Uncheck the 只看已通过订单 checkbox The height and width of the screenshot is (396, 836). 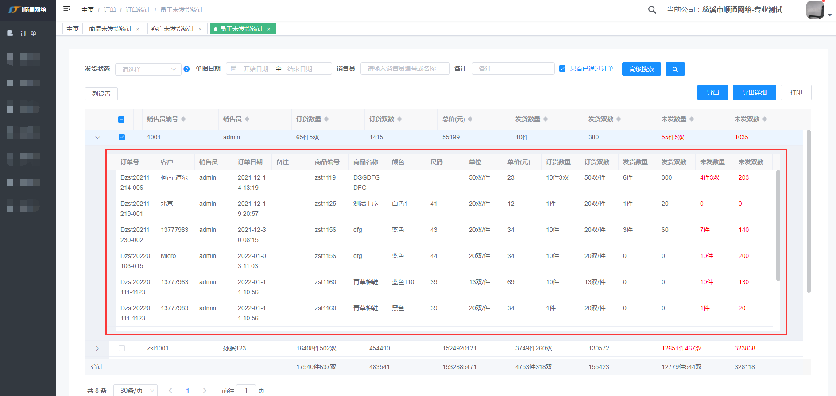(x=562, y=69)
